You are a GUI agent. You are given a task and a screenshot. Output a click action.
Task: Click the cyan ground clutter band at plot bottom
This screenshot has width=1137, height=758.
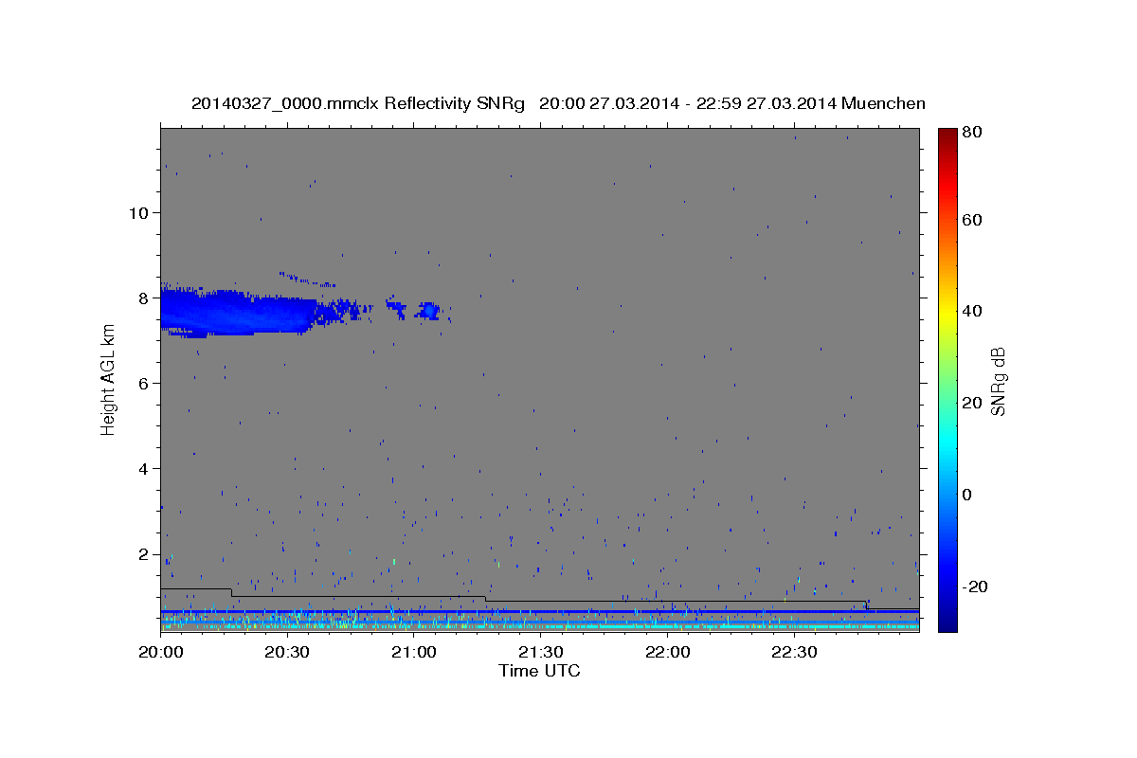tap(539, 626)
